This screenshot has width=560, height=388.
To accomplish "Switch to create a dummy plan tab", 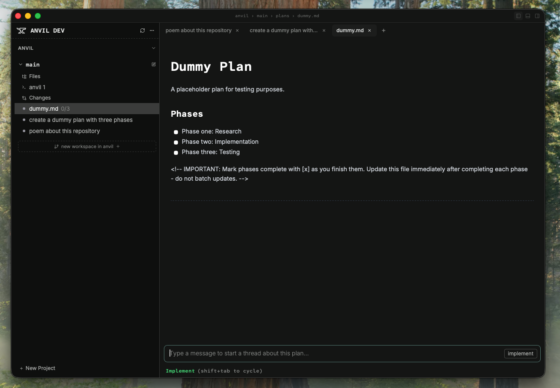I will [283, 30].
